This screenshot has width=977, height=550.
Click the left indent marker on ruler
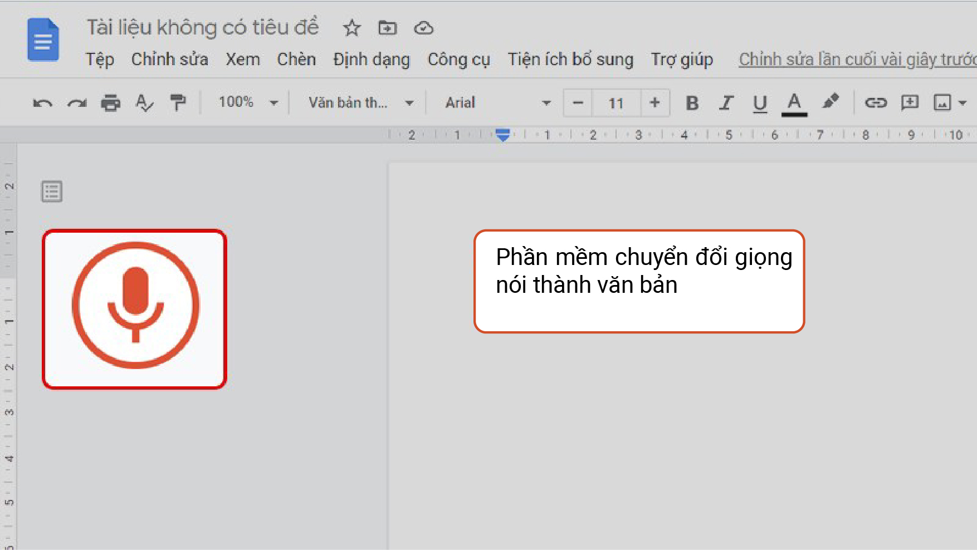(502, 135)
